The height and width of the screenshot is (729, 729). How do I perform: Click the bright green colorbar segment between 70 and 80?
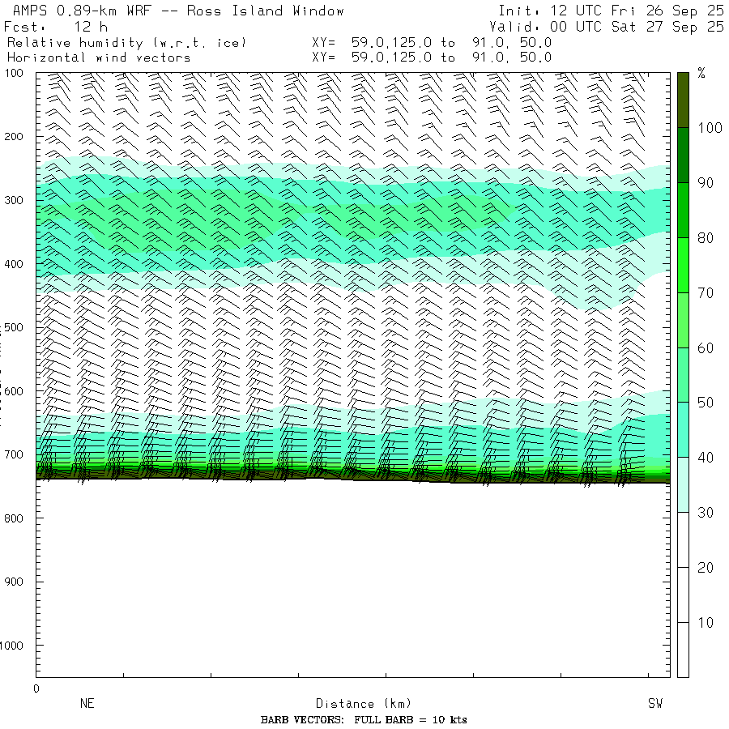(683, 265)
